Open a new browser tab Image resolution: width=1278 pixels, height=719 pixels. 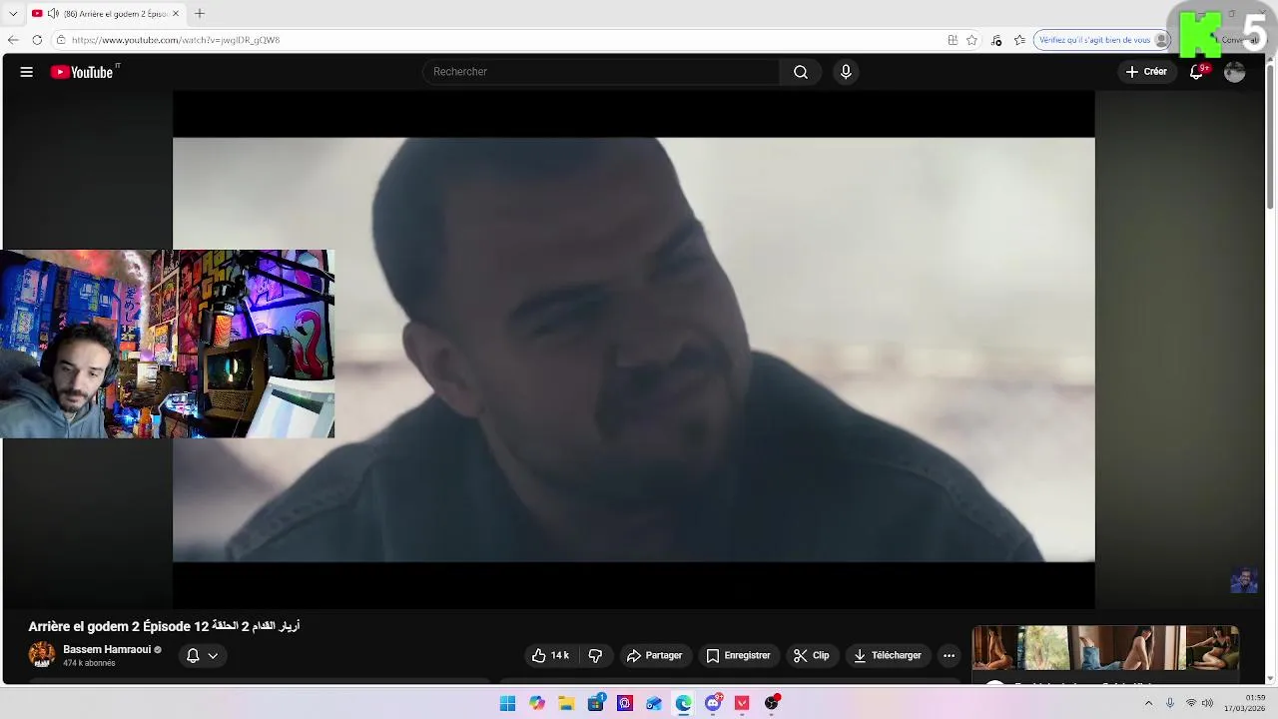pyautogui.click(x=200, y=14)
